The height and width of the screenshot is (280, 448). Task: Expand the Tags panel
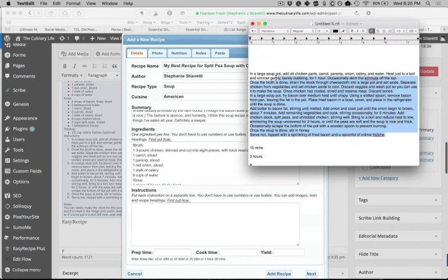pyautogui.click(x=397, y=200)
